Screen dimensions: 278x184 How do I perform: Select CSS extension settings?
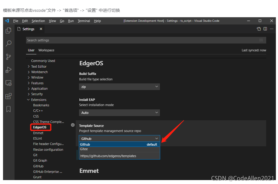pos(36,116)
